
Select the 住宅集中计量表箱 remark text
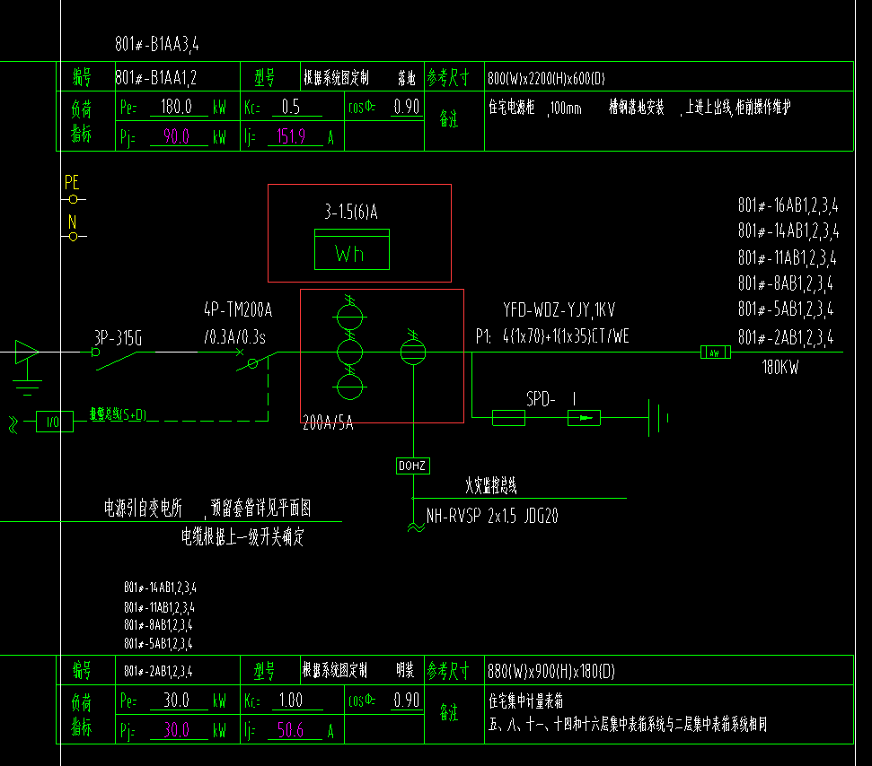tap(525, 701)
